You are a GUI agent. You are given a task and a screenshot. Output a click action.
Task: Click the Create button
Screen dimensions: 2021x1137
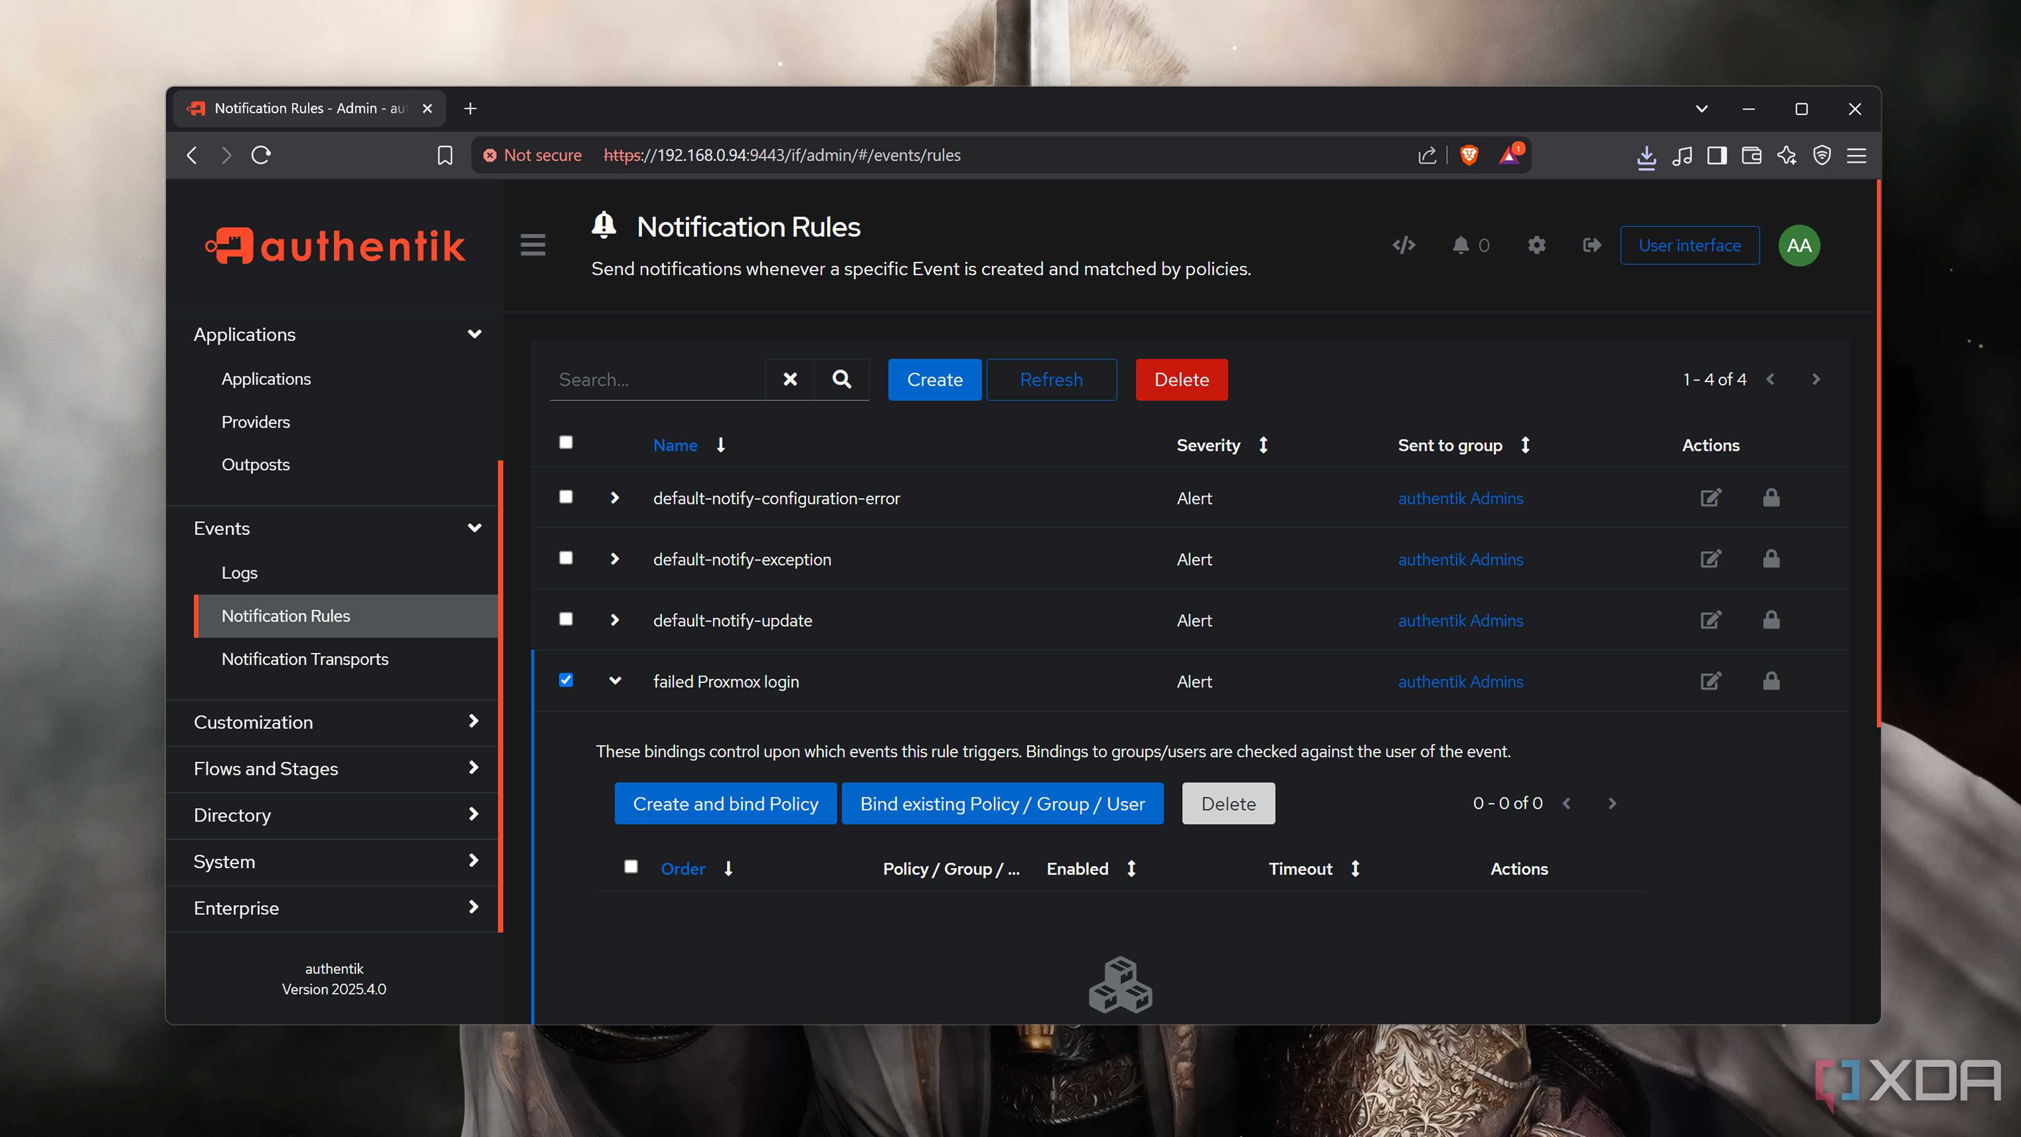pyautogui.click(x=934, y=379)
